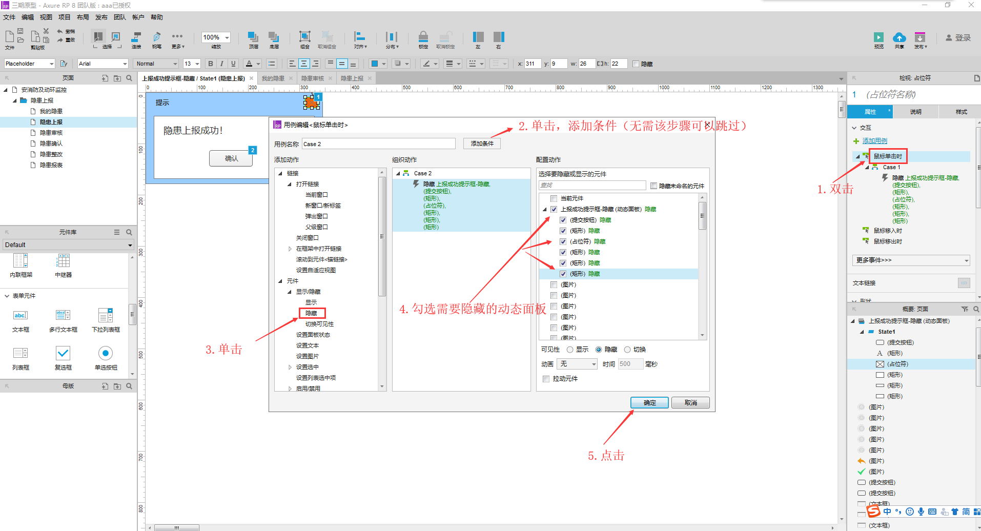This screenshot has height=531, width=981.
Task: Select the 切换 radio button under 可见性
Action: coord(627,349)
